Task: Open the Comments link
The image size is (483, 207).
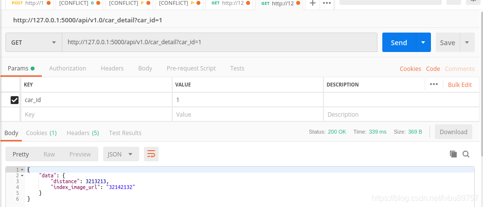Action: point(460,69)
